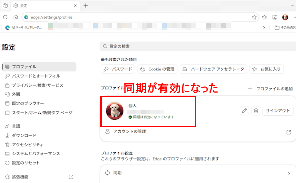Open the favorites list icon
Image resolution: width=296 pixels, height=183 pixels.
point(264,17)
